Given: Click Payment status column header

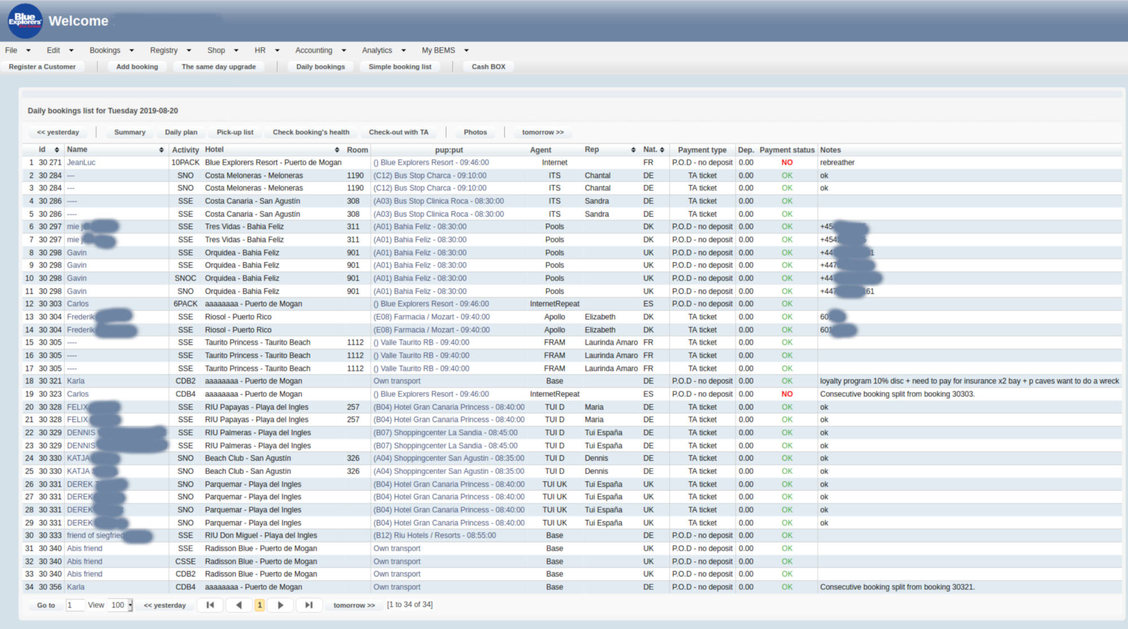Looking at the screenshot, I should (787, 150).
